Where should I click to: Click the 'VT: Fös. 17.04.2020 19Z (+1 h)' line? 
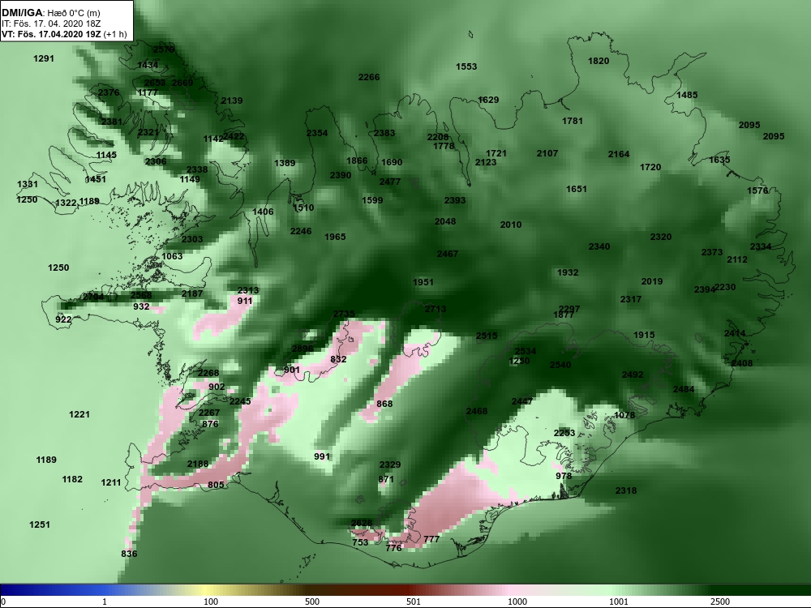pyautogui.click(x=64, y=35)
